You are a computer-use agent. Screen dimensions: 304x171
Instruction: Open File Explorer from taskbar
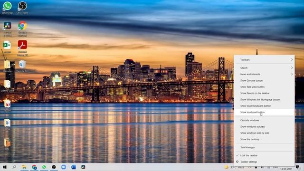[x=24, y=167]
